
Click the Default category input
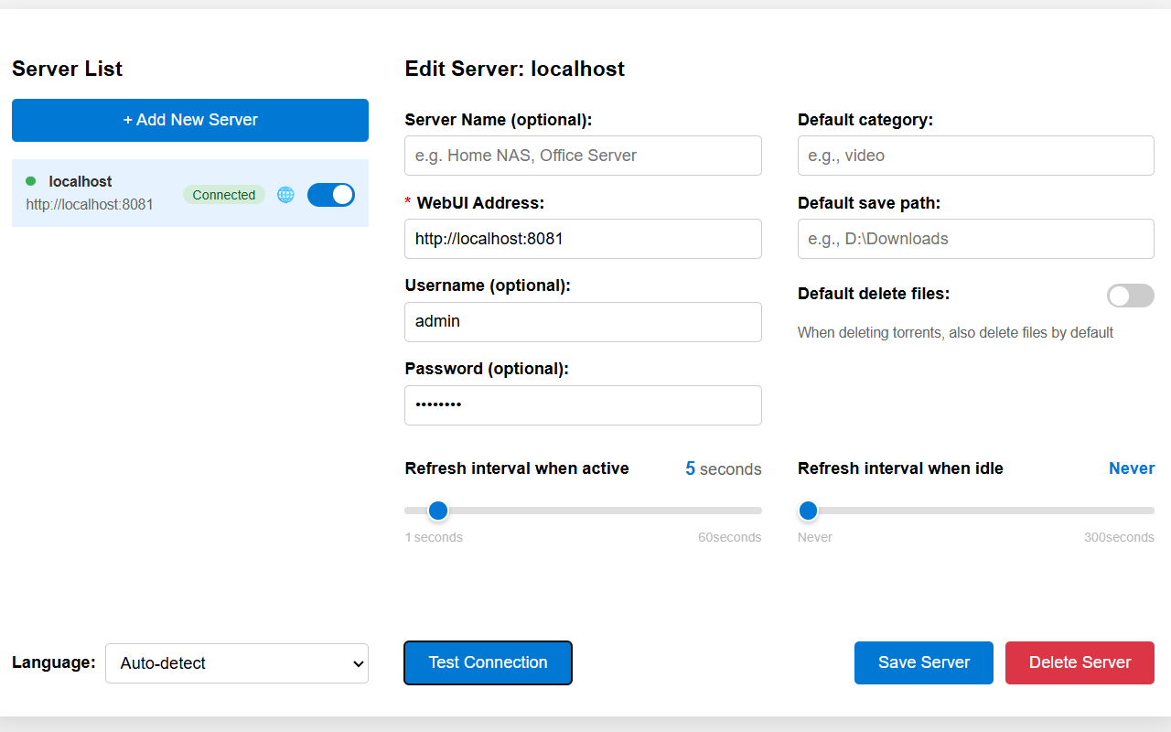pos(975,156)
